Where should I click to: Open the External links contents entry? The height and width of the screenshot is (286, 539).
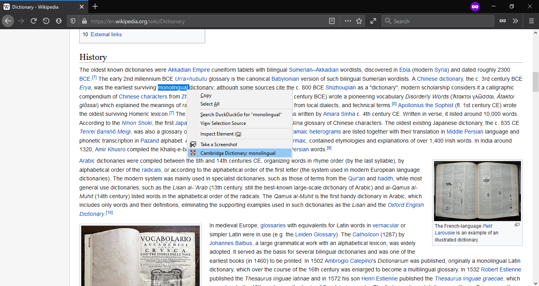[x=106, y=35]
